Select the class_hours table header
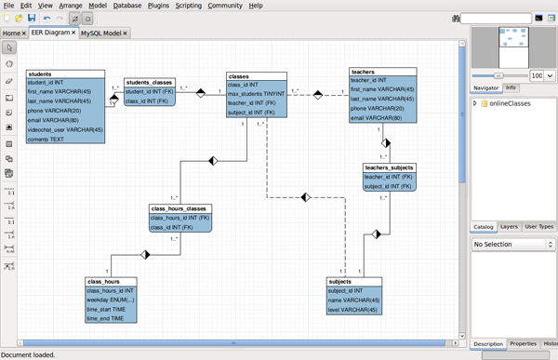The width and height of the screenshot is (558, 360). coord(111,282)
